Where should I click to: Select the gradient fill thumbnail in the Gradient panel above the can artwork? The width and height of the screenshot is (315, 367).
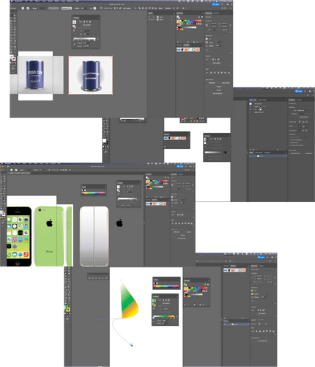[x=74, y=22]
